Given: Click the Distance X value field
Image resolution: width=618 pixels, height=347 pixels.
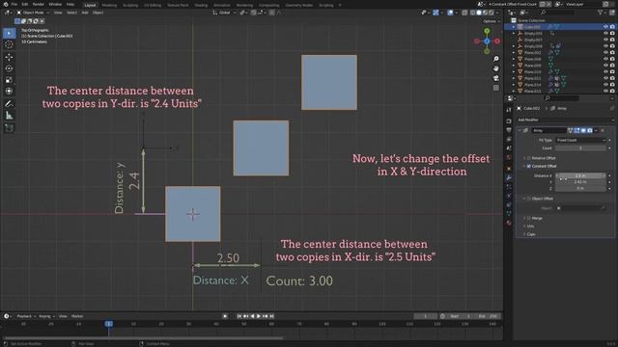Looking at the screenshot, I should tap(580, 175).
